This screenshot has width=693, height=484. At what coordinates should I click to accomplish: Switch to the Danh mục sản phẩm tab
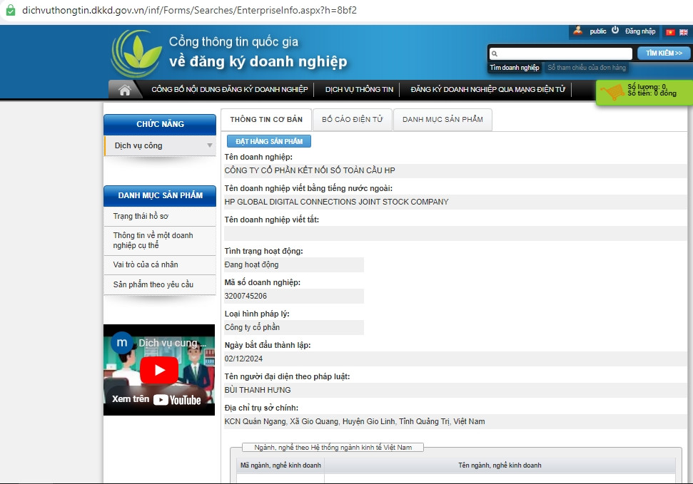442,120
